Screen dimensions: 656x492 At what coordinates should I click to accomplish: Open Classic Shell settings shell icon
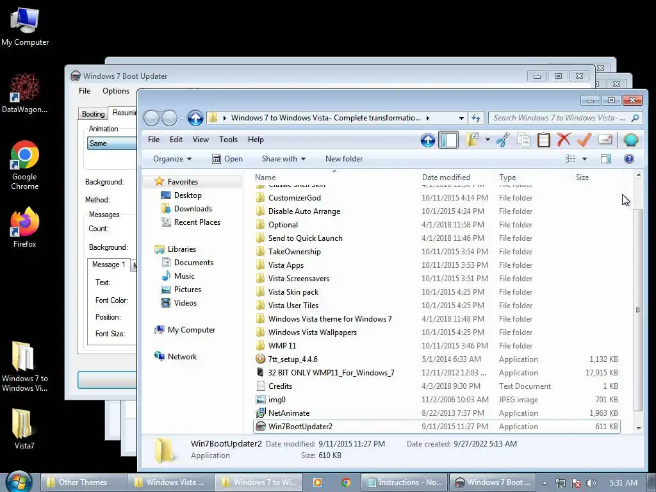click(x=630, y=140)
